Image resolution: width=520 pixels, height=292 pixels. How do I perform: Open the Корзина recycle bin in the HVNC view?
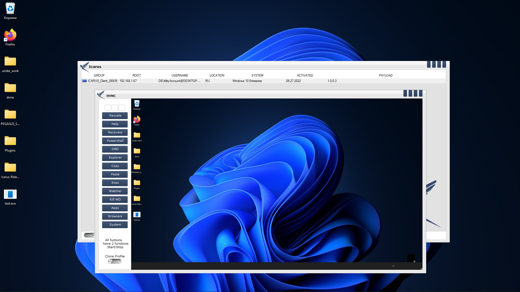(137, 104)
